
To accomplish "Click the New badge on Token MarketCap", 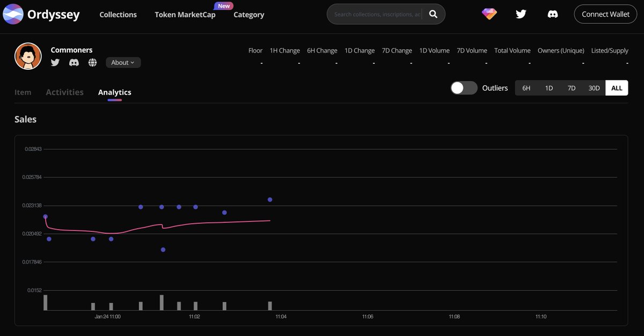I will click(x=223, y=6).
